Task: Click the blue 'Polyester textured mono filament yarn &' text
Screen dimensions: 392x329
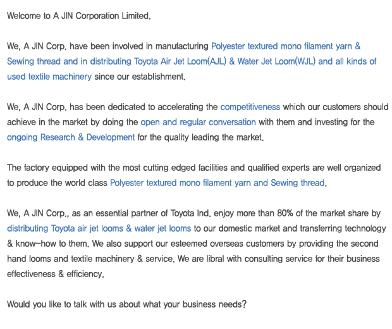Action: pyautogui.click(x=286, y=47)
